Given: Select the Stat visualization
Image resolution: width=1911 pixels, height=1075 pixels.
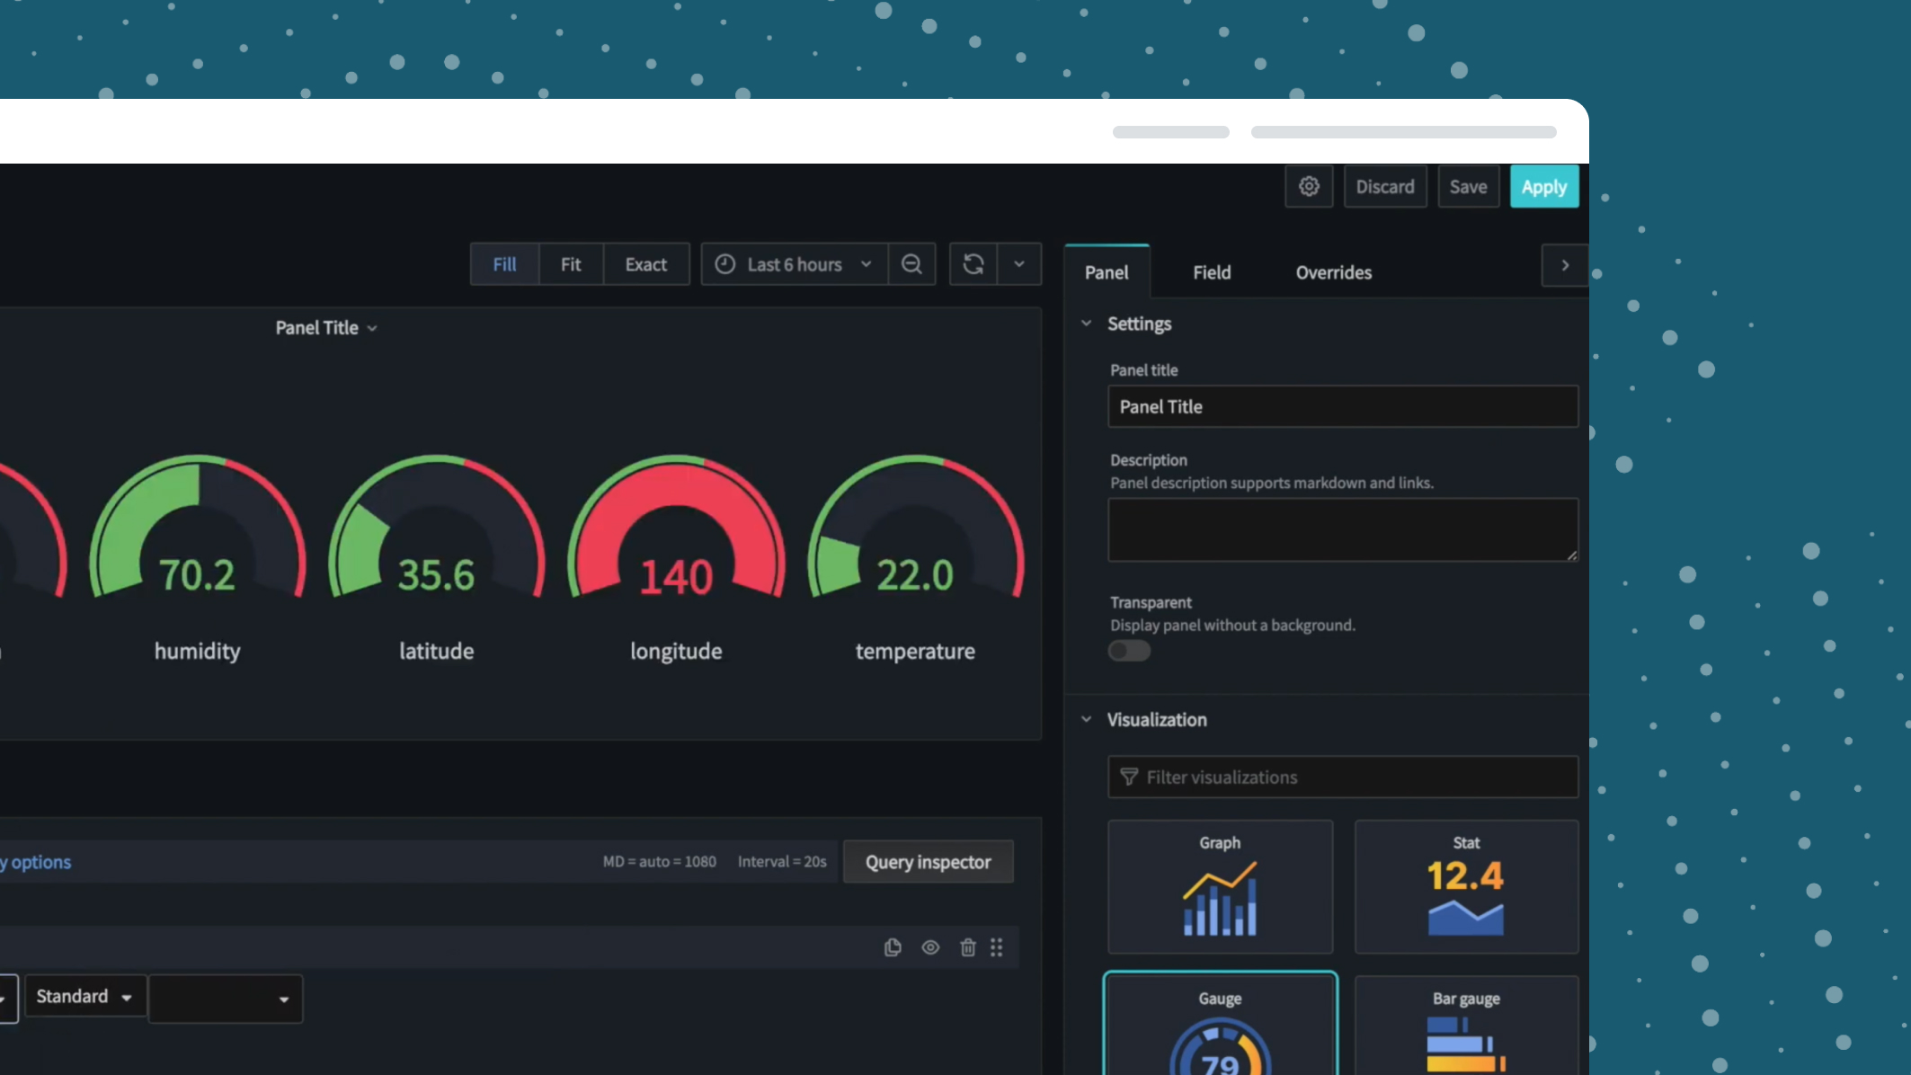Looking at the screenshot, I should click(x=1466, y=886).
